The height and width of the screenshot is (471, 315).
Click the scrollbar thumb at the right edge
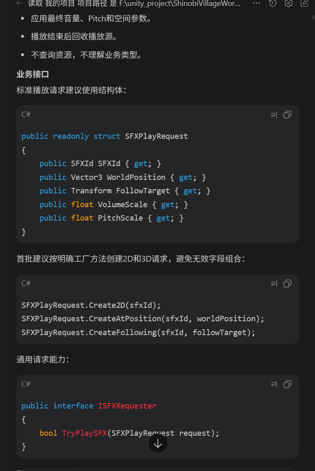pos(313,18)
